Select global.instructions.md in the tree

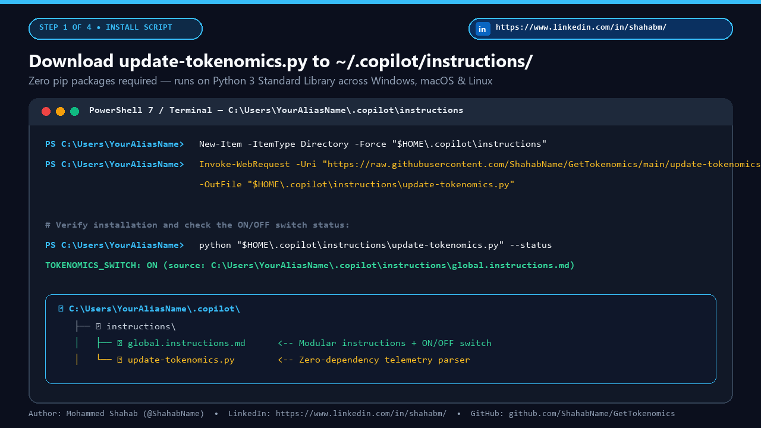(x=187, y=343)
